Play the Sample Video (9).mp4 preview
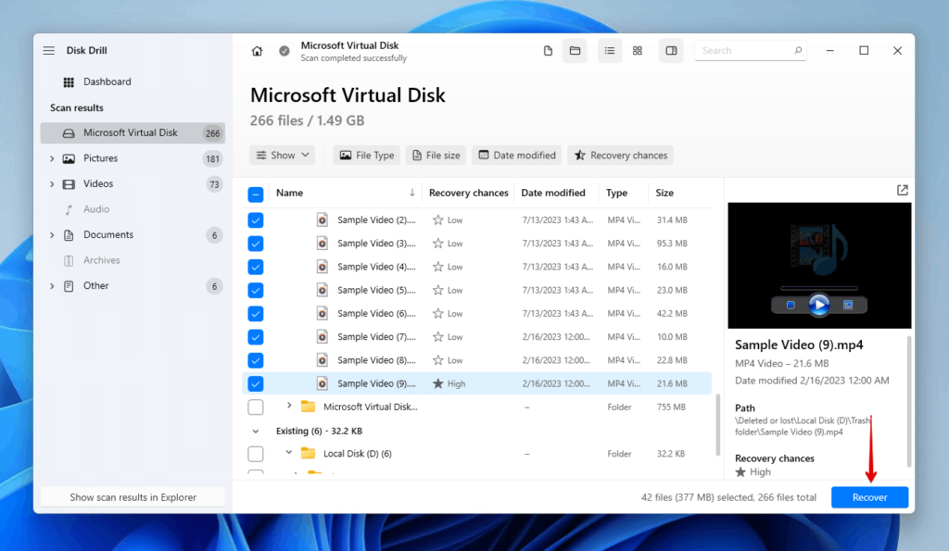The width and height of the screenshot is (949, 551). (819, 304)
